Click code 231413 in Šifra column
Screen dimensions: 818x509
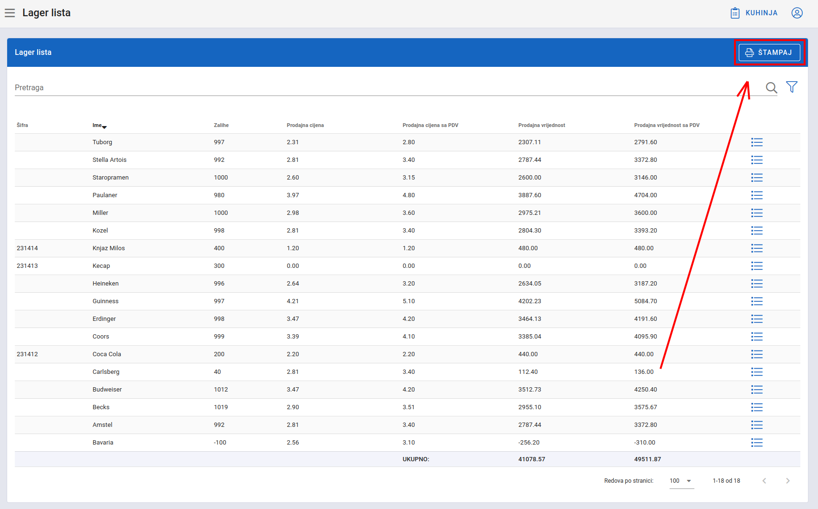27,266
